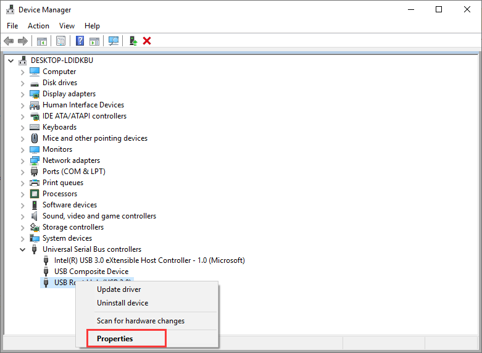Click the Device Manager title bar icon
This screenshot has height=353, width=482.
10,9
